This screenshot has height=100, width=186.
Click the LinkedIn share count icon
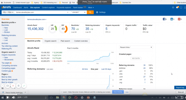(x=172, y=19)
